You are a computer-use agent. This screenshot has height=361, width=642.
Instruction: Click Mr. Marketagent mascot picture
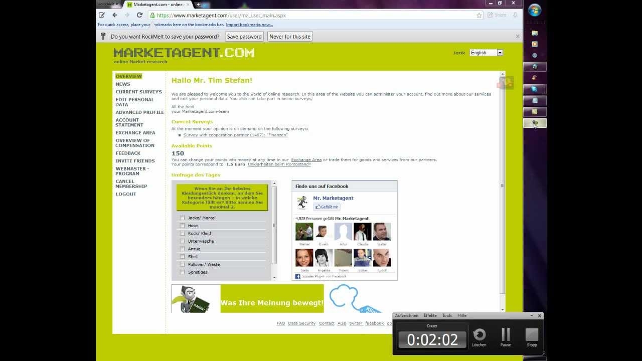click(x=302, y=202)
